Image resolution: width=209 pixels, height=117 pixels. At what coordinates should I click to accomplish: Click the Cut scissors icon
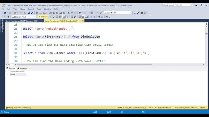(x=68, y=13)
